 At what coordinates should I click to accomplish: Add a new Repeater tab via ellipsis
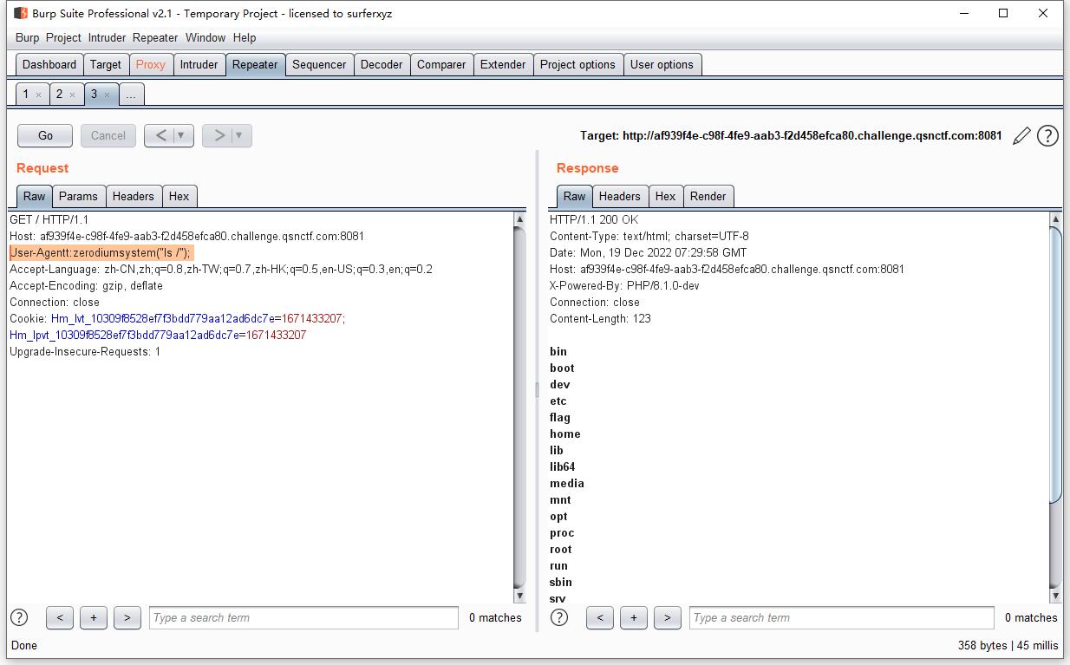point(131,95)
